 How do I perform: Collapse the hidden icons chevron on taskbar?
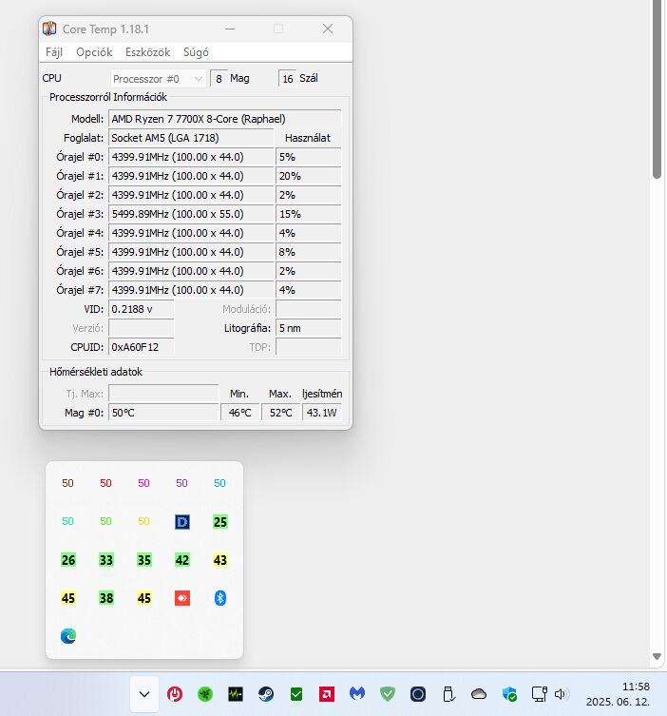[144, 694]
